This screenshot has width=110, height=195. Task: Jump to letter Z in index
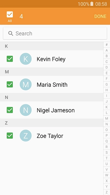pyautogui.click(x=107, y=192)
